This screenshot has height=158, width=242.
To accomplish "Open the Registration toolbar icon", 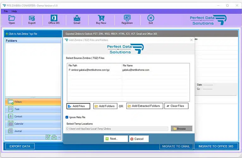I will (x=127, y=20).
